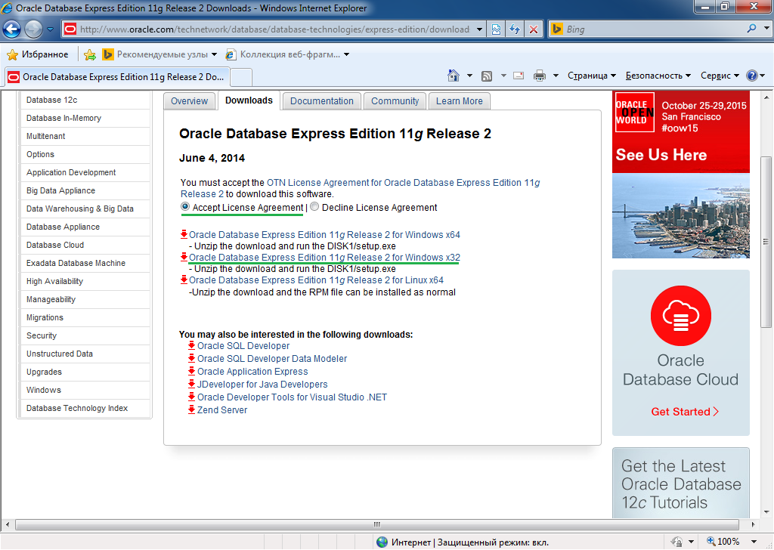Download Express Edition for Linux x64
This screenshot has height=550, width=774.
click(316, 280)
